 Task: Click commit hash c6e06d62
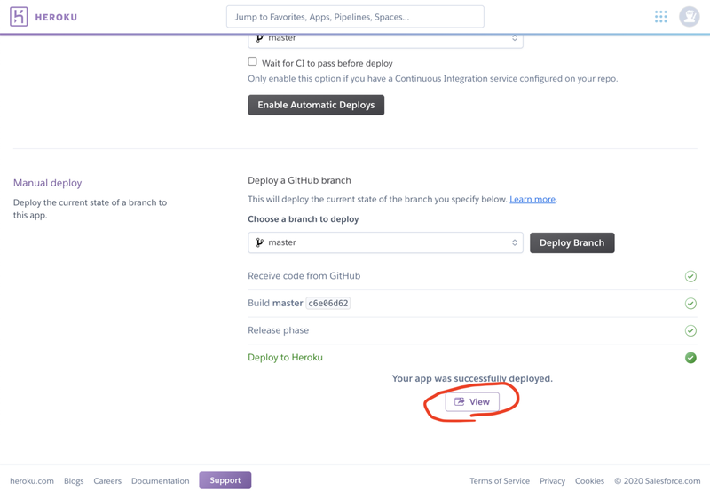click(x=328, y=303)
